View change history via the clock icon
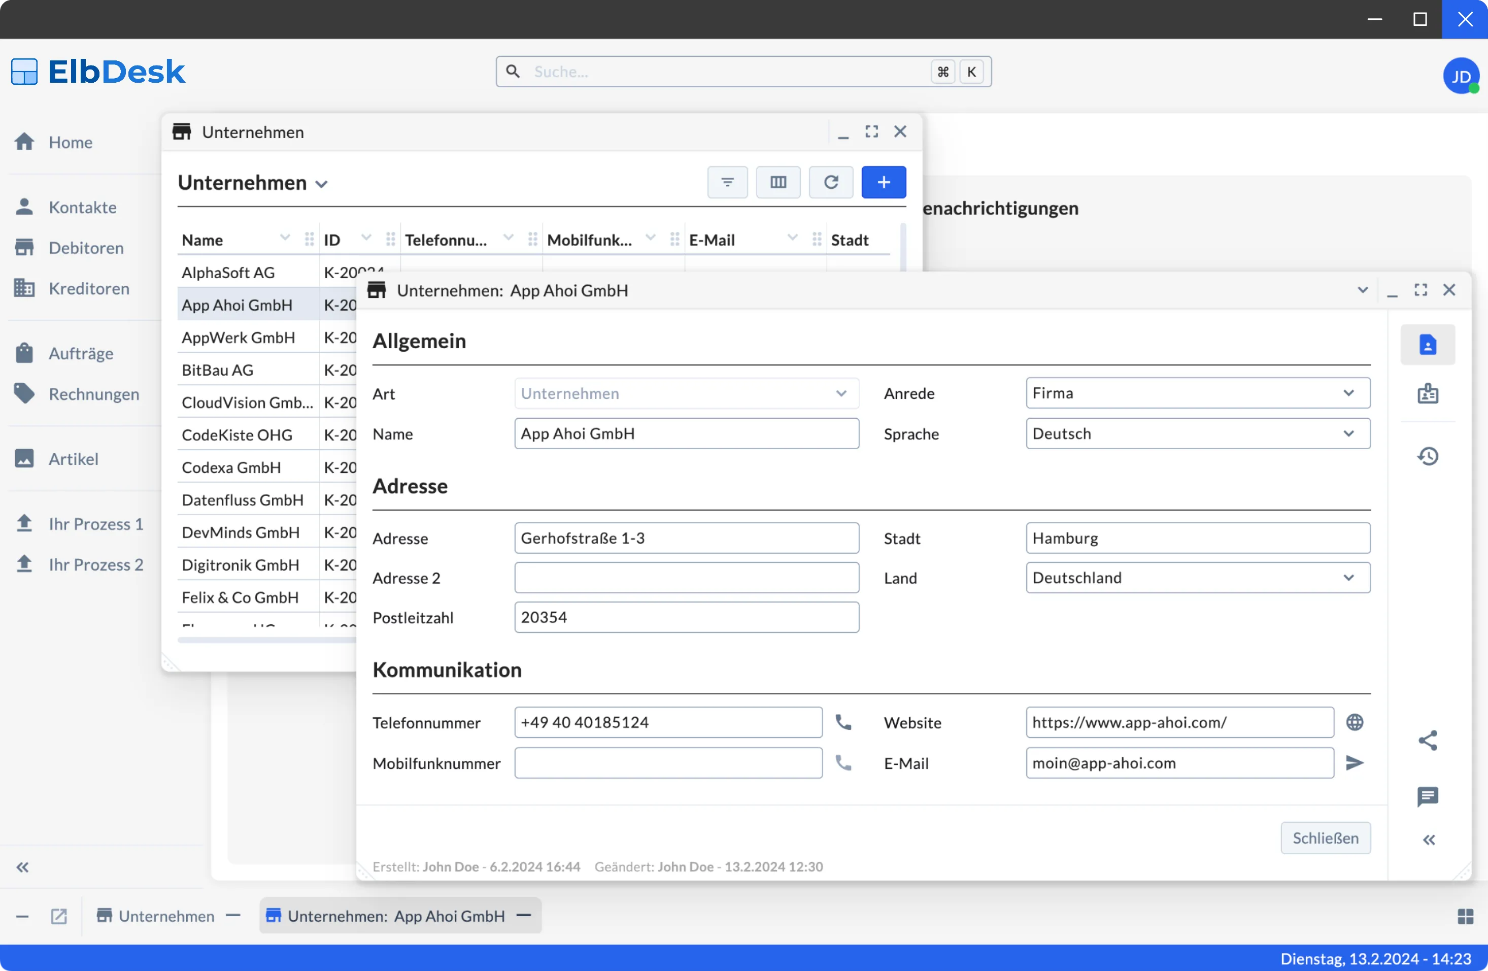The image size is (1488, 971). pyautogui.click(x=1428, y=456)
